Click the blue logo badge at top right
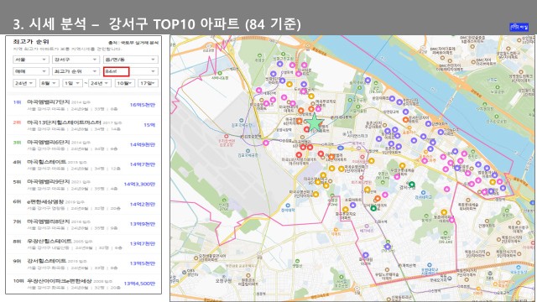The width and height of the screenshot is (537, 302). pyautogui.click(x=519, y=27)
